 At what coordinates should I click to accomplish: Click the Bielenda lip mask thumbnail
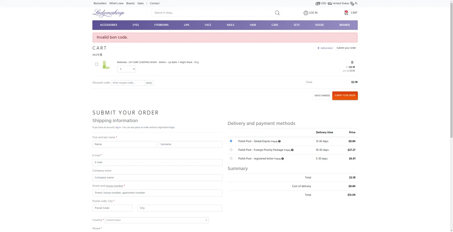(106, 65)
